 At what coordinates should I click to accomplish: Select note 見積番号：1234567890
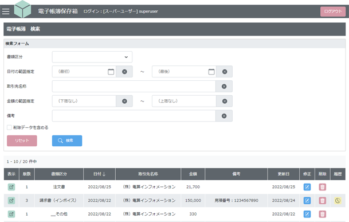pos(236,201)
